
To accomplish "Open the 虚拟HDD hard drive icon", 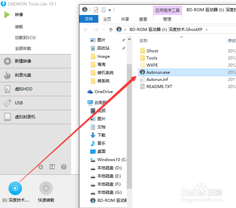I will pos(7,89).
